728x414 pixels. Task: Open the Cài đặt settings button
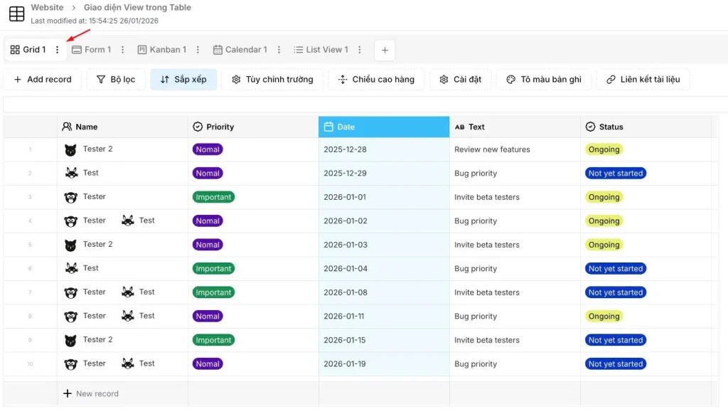[460, 80]
